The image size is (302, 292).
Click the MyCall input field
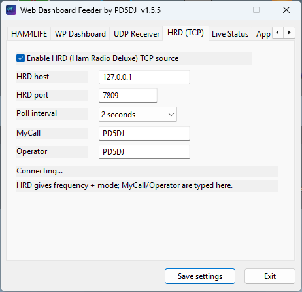144,134
